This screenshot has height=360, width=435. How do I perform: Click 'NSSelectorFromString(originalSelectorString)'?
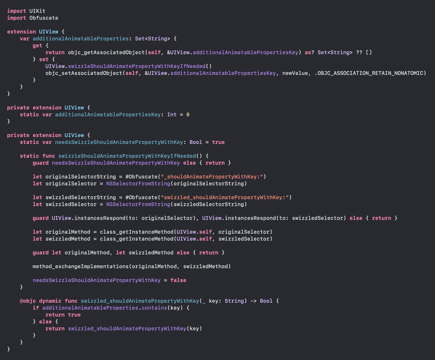coord(177,183)
